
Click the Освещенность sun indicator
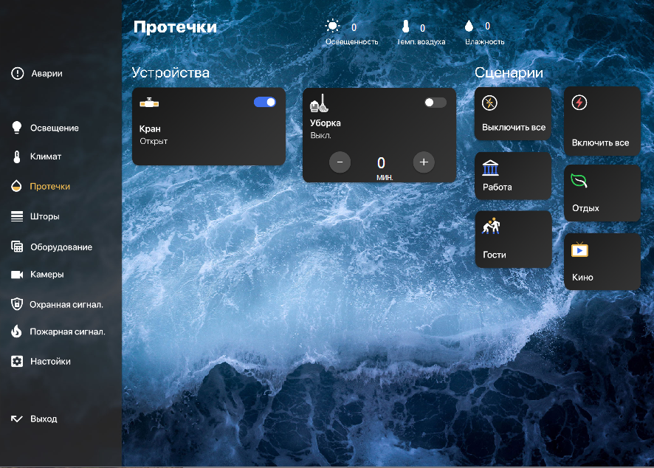[333, 26]
